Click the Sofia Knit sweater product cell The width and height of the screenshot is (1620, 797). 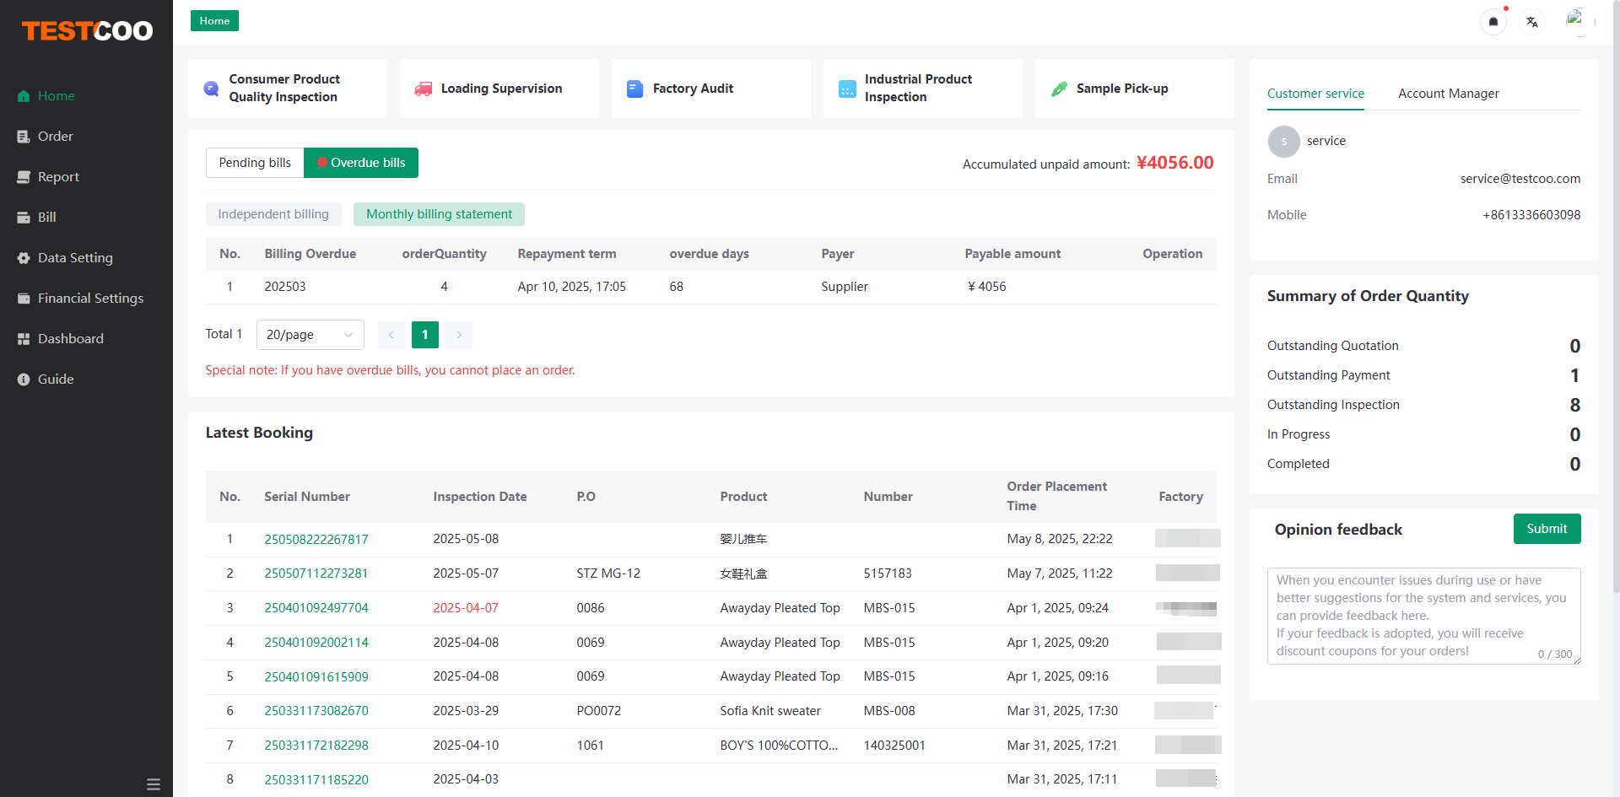pyautogui.click(x=770, y=711)
